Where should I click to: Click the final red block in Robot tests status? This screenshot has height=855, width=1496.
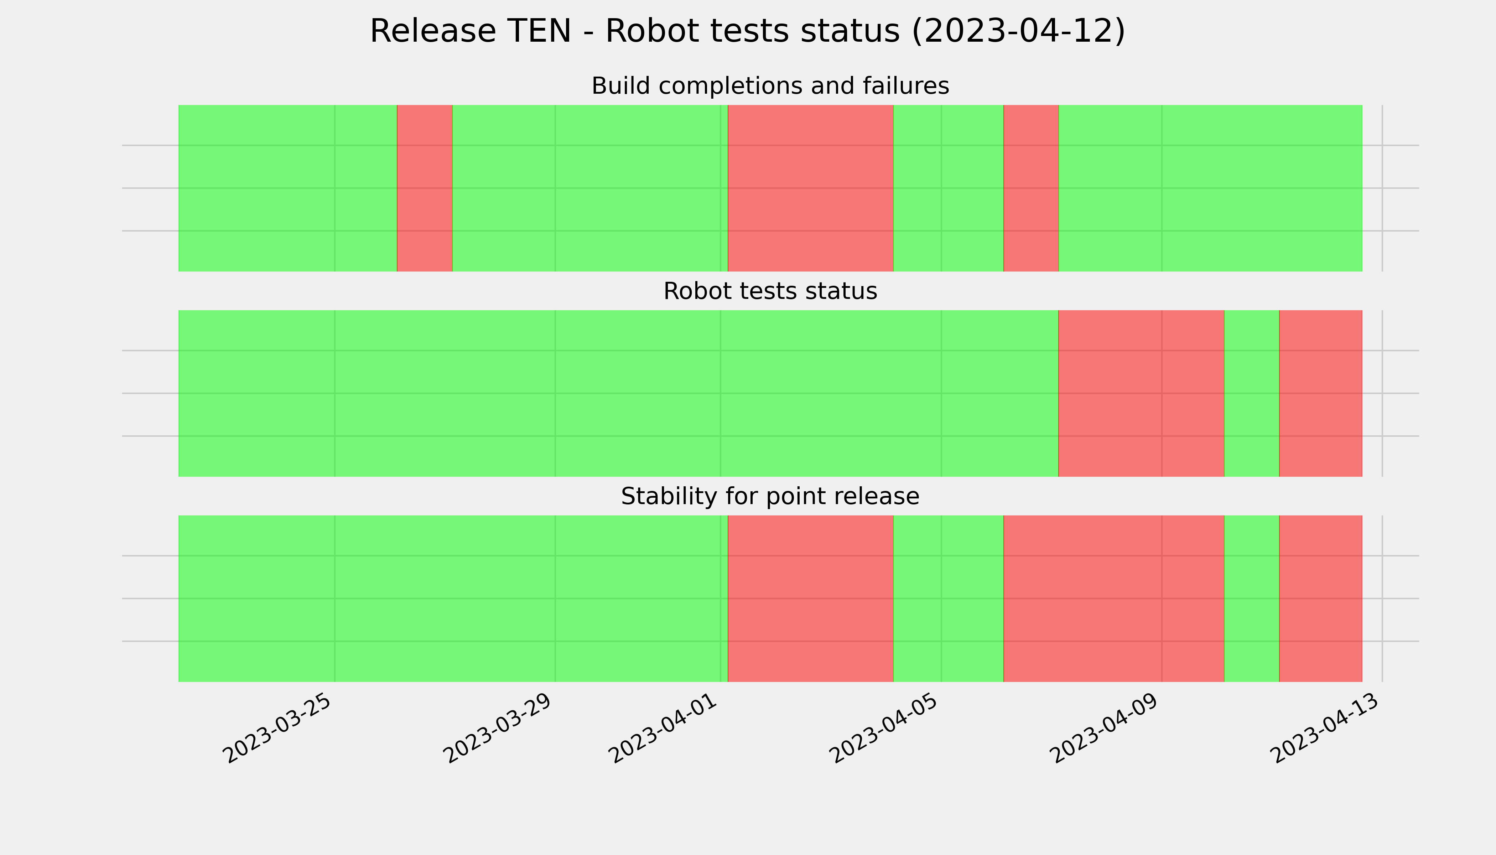click(x=1320, y=393)
